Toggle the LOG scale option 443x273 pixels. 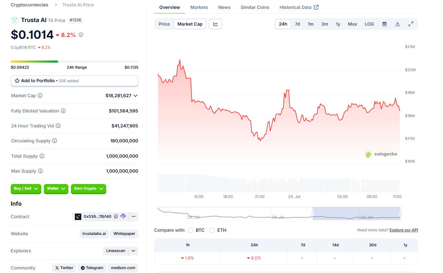369,24
